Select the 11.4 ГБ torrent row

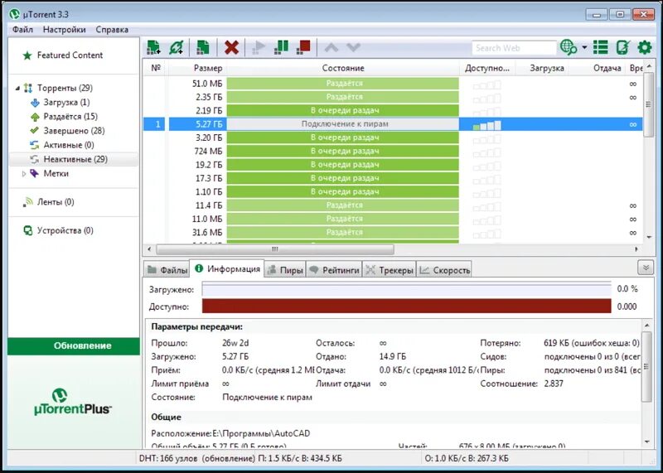point(393,205)
